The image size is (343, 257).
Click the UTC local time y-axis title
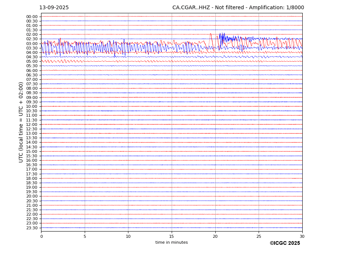point(21,122)
